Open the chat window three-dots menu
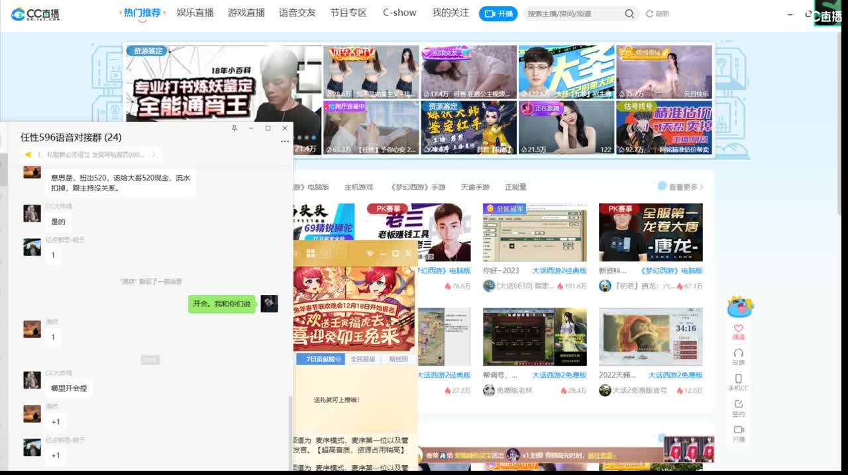848x475 pixels. pos(285,141)
